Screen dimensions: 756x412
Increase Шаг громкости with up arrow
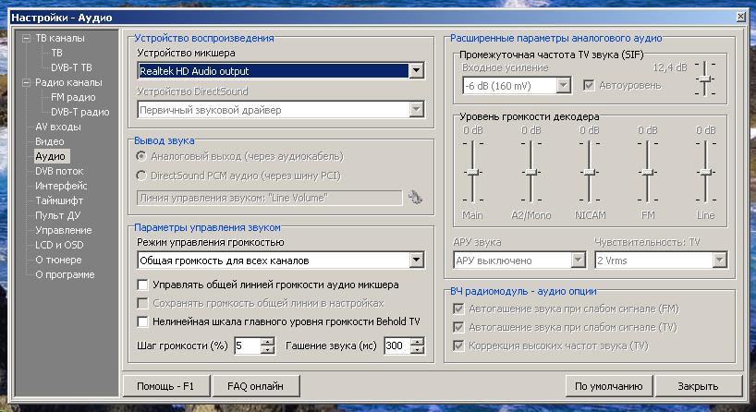tap(267, 341)
